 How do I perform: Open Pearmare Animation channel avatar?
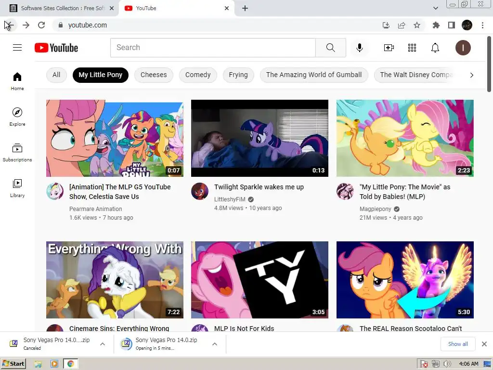[55, 191]
